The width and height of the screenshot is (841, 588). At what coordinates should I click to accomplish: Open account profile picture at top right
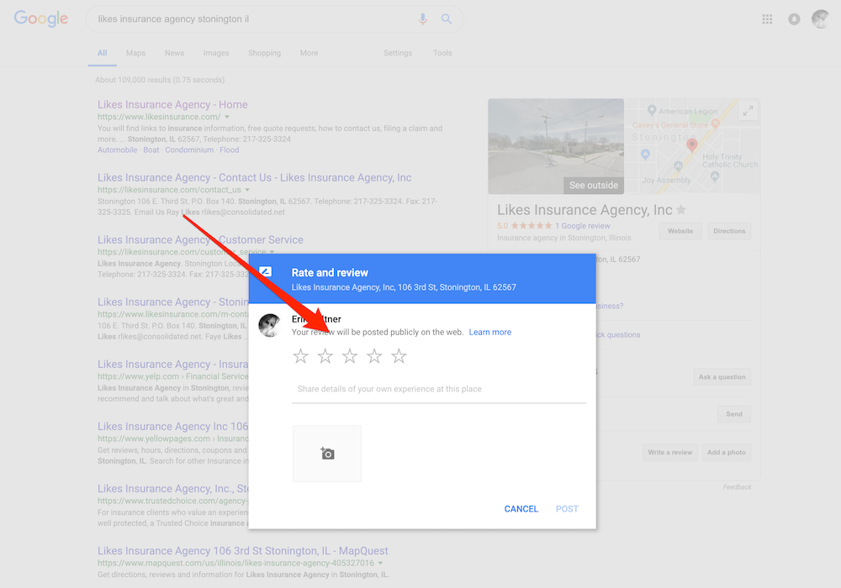click(820, 19)
